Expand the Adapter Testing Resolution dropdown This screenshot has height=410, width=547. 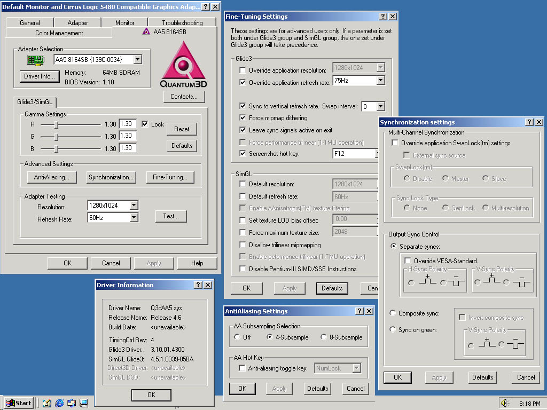[134, 206]
